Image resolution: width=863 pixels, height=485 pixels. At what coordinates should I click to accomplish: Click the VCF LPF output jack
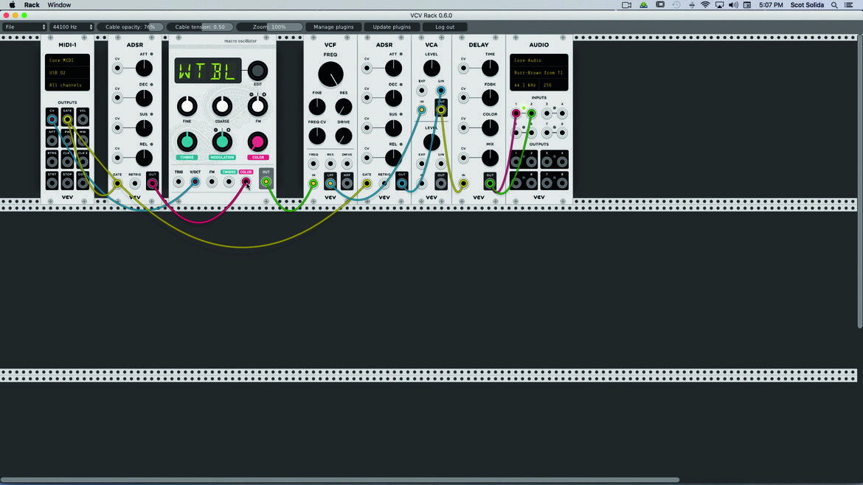pos(330,183)
